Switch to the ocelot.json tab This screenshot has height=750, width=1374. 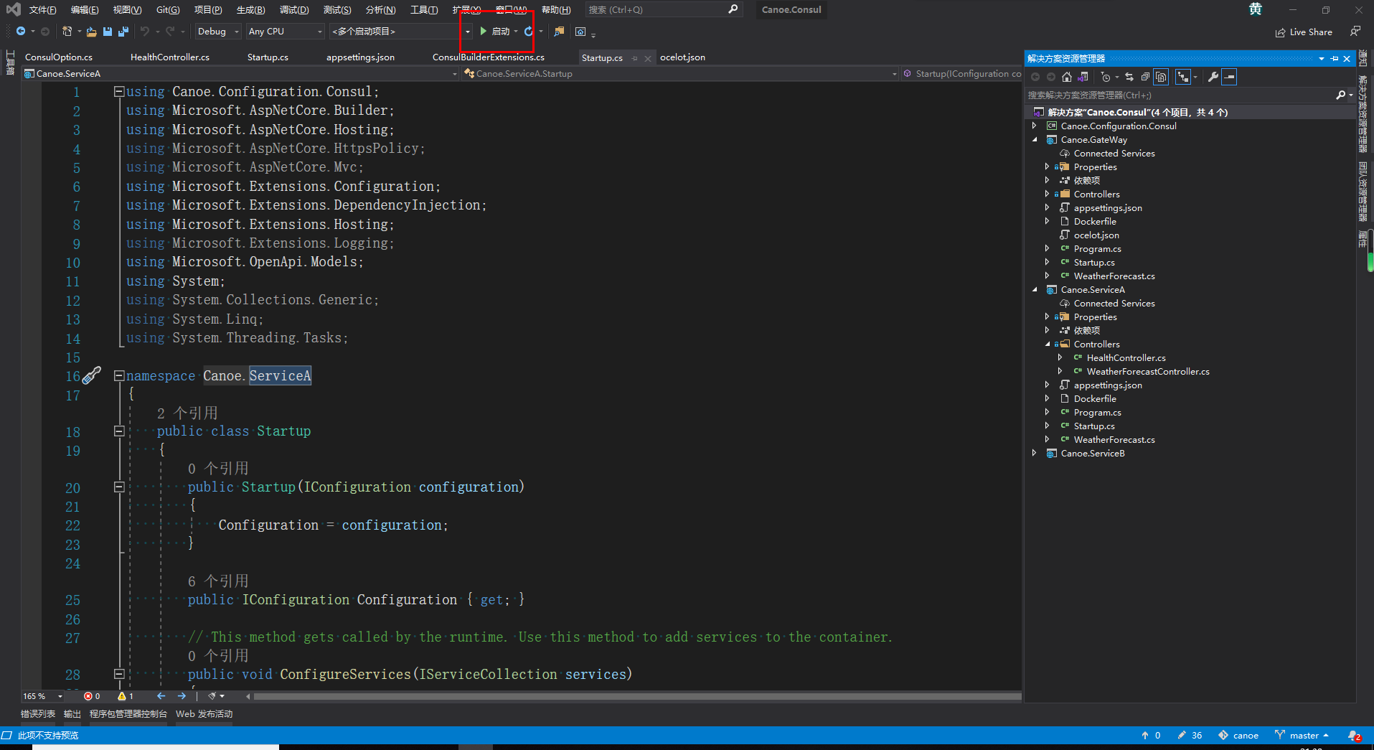tap(682, 57)
